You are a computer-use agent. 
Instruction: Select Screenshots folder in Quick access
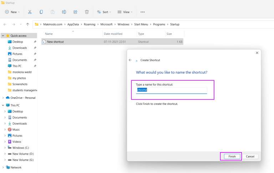click(20, 84)
